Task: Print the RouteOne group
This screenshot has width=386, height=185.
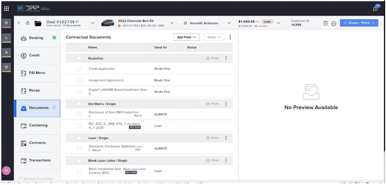Action: pyautogui.click(x=212, y=58)
